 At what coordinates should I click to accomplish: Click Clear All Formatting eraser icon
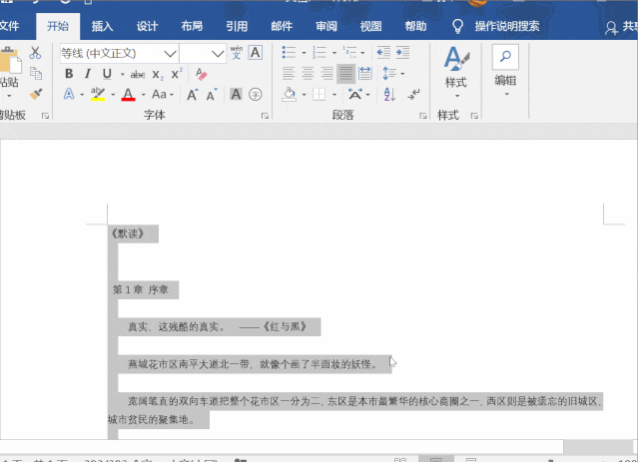tap(201, 74)
